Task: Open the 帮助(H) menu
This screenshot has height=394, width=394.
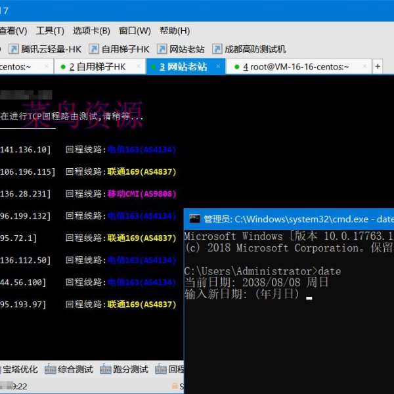Action: click(175, 31)
